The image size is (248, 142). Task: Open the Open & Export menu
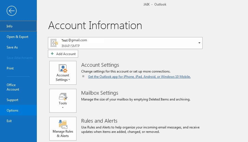[18, 37]
